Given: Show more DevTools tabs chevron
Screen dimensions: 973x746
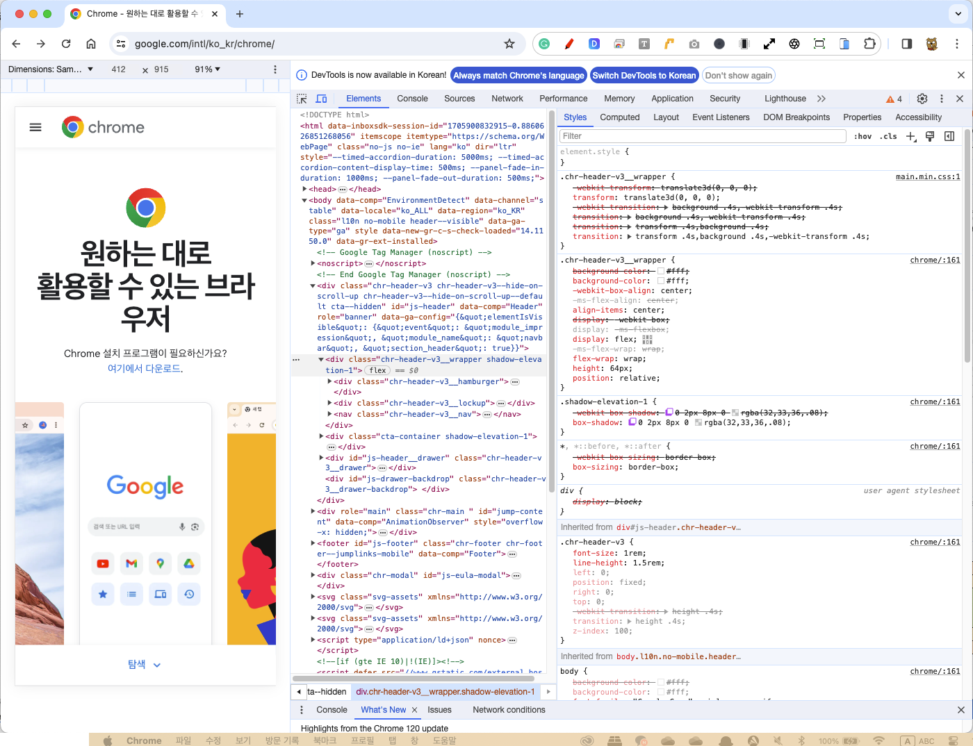Looking at the screenshot, I should point(821,99).
